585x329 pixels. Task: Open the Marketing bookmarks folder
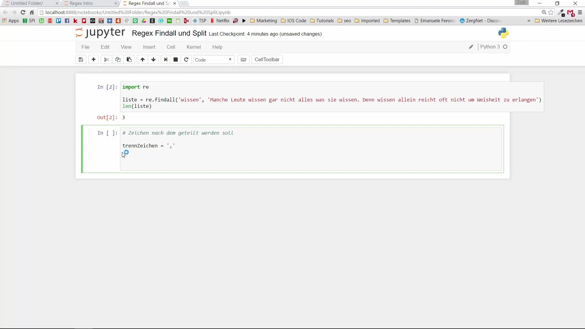(264, 21)
